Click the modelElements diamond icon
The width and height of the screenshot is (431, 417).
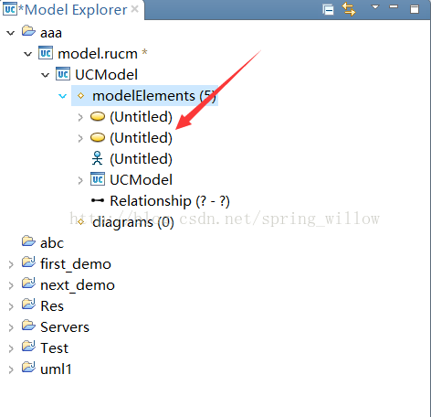(x=80, y=96)
